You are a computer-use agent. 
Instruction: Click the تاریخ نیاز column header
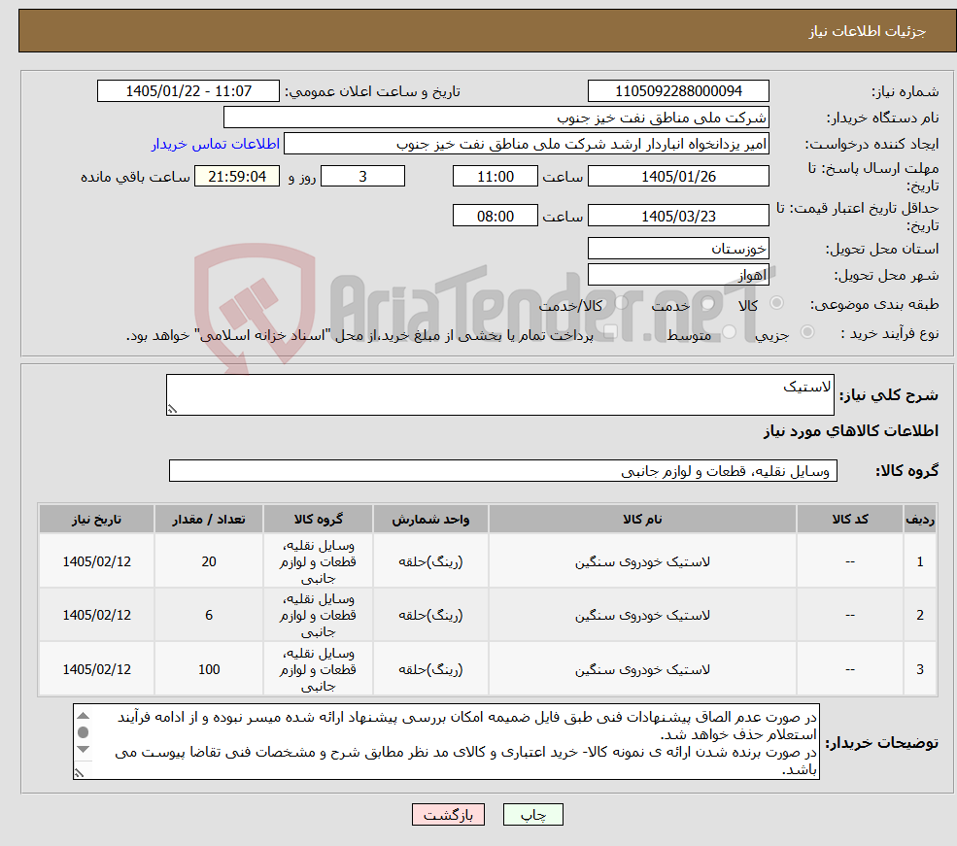tap(96, 519)
